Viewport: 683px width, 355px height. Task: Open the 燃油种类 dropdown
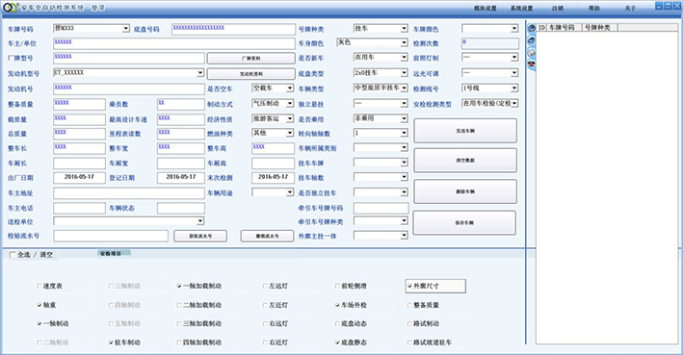pos(290,133)
